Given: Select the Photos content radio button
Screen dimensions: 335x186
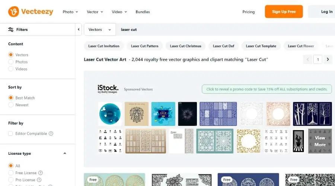Looking at the screenshot, I should 11,62.
